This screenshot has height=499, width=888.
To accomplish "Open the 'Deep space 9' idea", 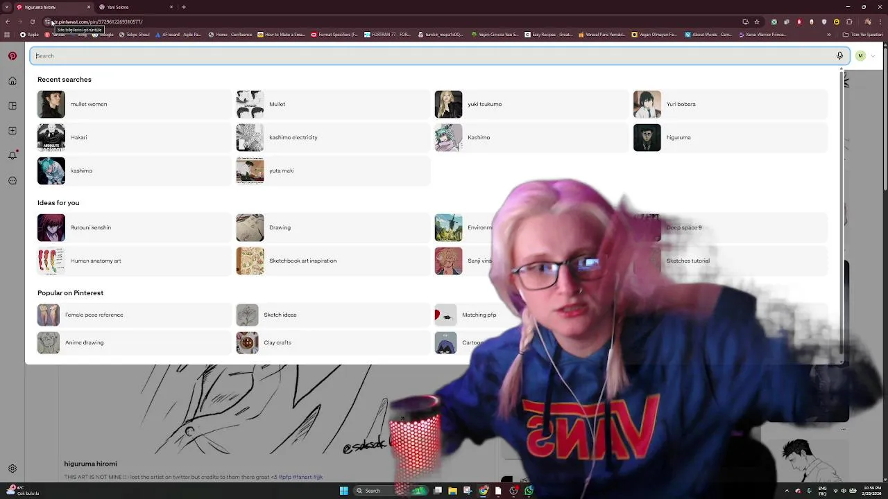I will 731,227.
